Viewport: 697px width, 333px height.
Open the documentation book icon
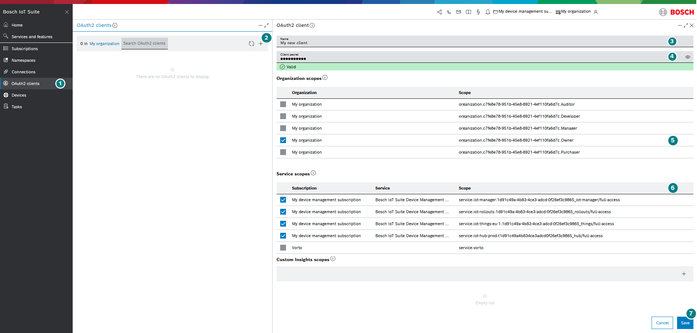[x=468, y=12]
